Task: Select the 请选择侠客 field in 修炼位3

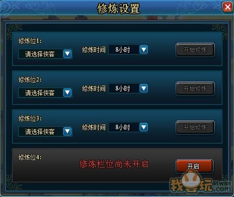Action: point(45,131)
